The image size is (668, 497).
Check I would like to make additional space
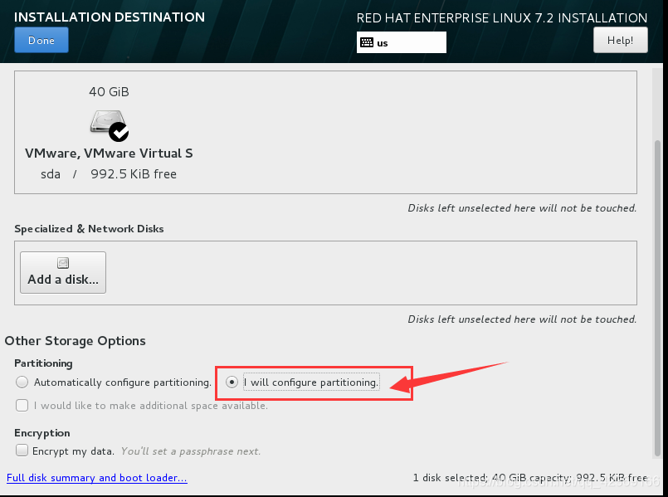[x=22, y=406]
